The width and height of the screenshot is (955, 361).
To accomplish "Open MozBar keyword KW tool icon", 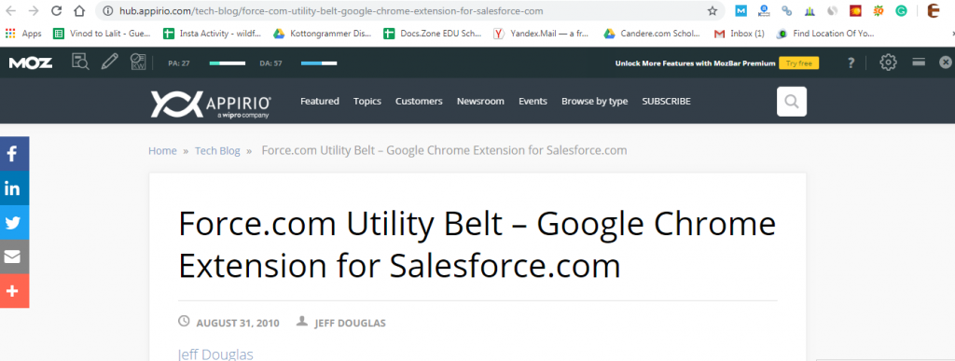I will click(138, 62).
